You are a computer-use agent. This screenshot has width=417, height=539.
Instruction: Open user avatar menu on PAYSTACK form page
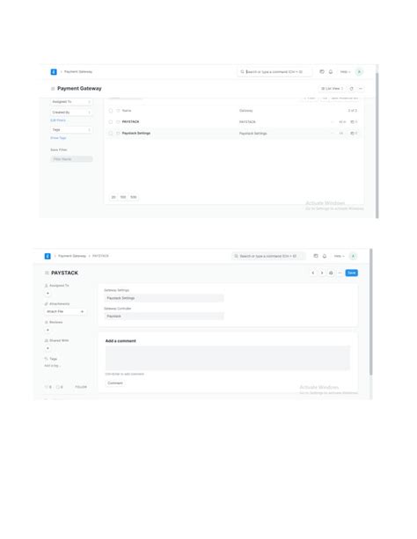click(353, 256)
